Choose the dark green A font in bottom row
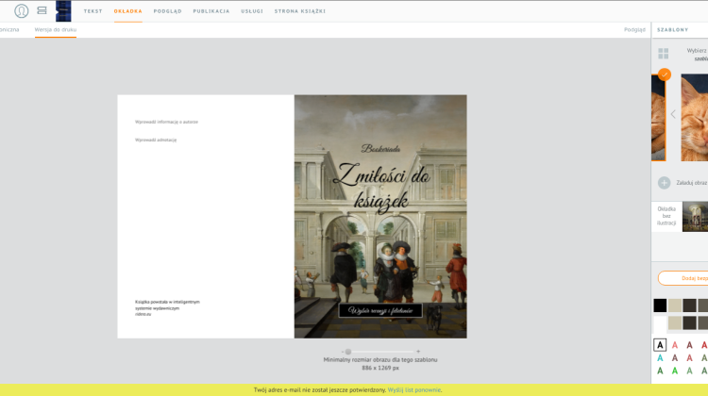This screenshot has width=708, height=396. pyautogui.click(x=660, y=371)
